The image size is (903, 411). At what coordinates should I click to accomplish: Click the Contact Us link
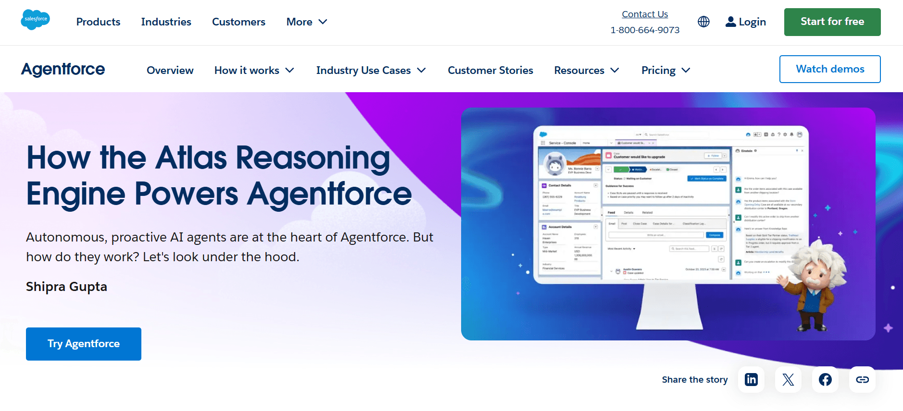tap(645, 14)
